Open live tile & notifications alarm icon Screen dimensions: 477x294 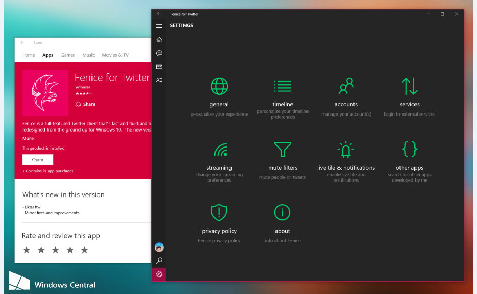point(346,150)
